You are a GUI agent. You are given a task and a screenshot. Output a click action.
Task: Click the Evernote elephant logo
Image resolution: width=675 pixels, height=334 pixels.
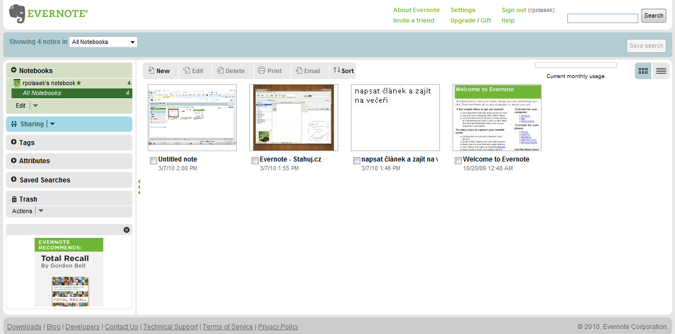(17, 14)
